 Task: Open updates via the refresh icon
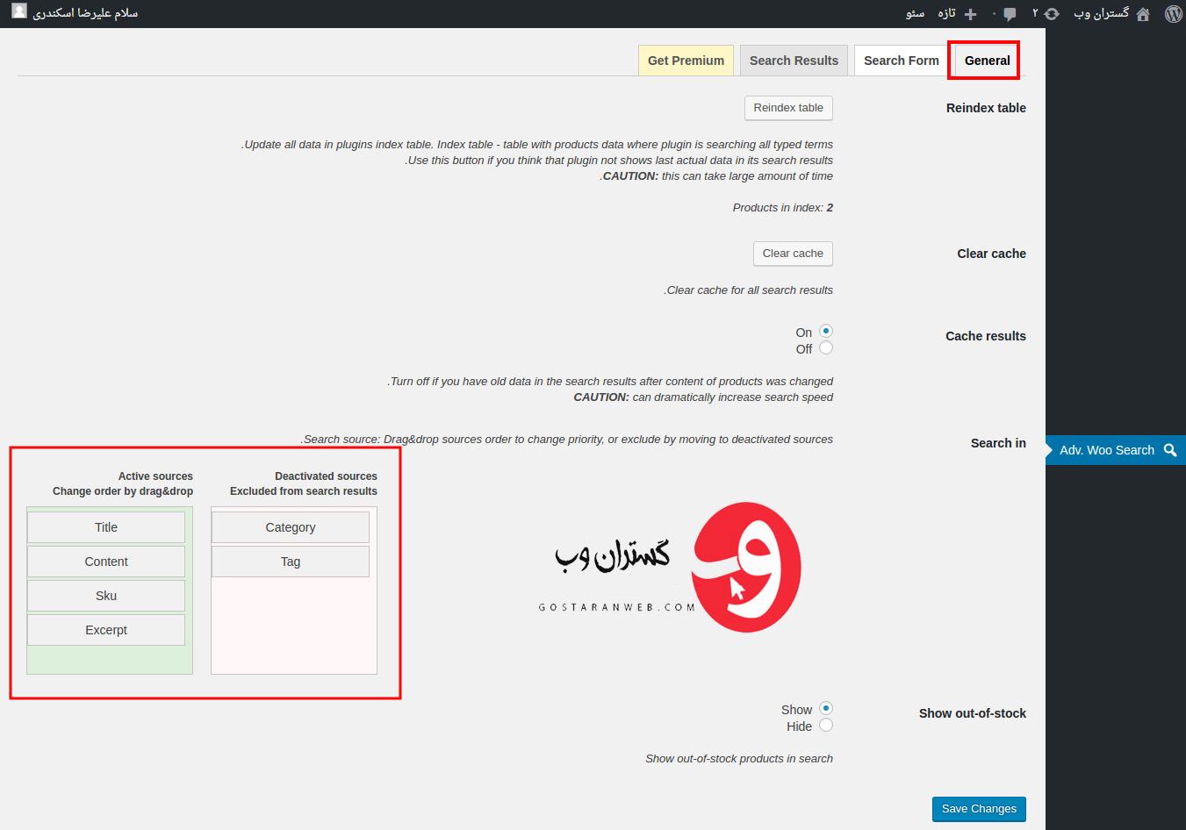(x=1052, y=14)
